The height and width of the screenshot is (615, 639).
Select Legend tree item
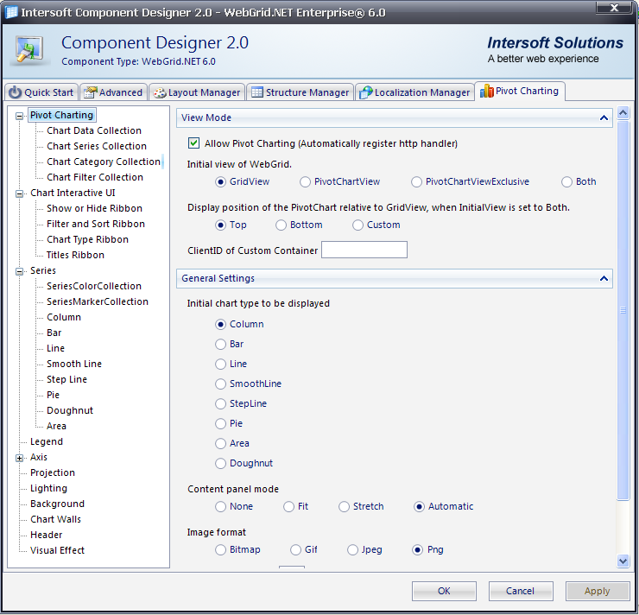click(47, 441)
